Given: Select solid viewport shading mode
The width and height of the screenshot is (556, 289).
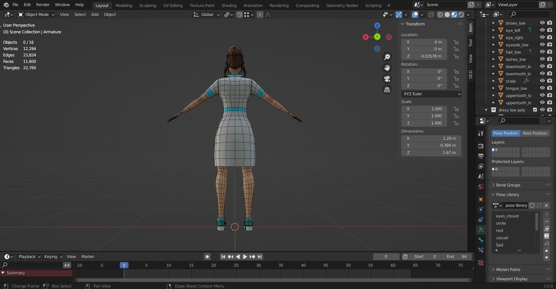Looking at the screenshot, I should [447, 14].
